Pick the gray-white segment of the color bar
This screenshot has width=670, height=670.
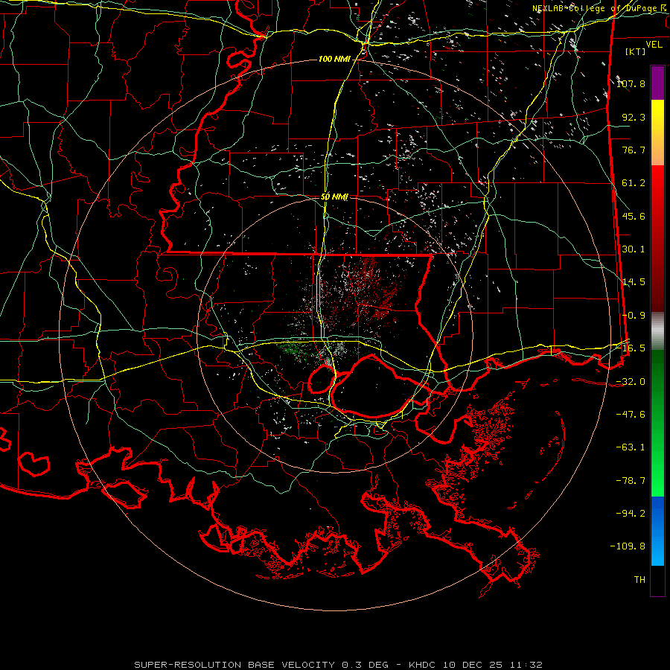(x=657, y=331)
